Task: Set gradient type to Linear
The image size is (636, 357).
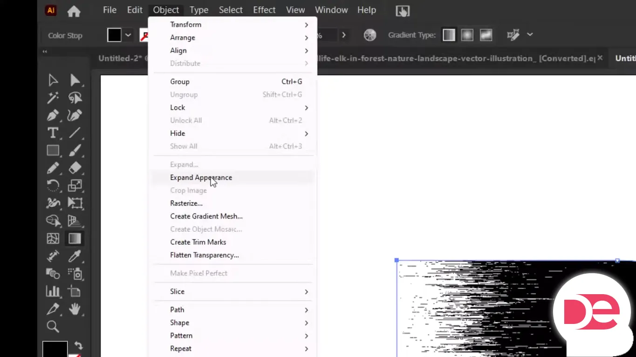Action: [449, 35]
